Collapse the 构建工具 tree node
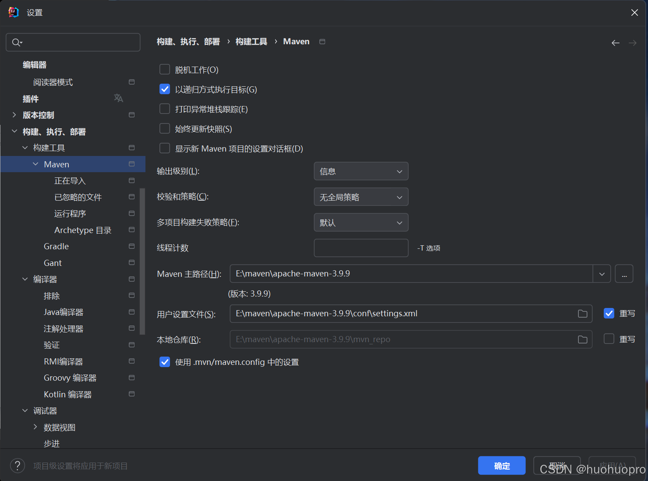Screen dimensions: 648x481 [25, 148]
